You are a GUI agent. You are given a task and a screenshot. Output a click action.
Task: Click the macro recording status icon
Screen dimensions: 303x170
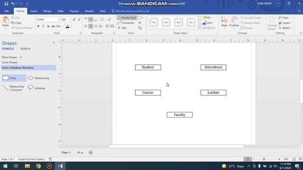point(50,159)
